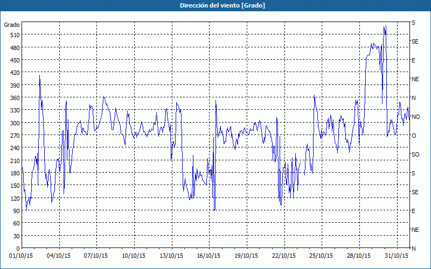The width and height of the screenshot is (431, 269).
Task: Pick the 240 degree axis label
Action: (15, 148)
